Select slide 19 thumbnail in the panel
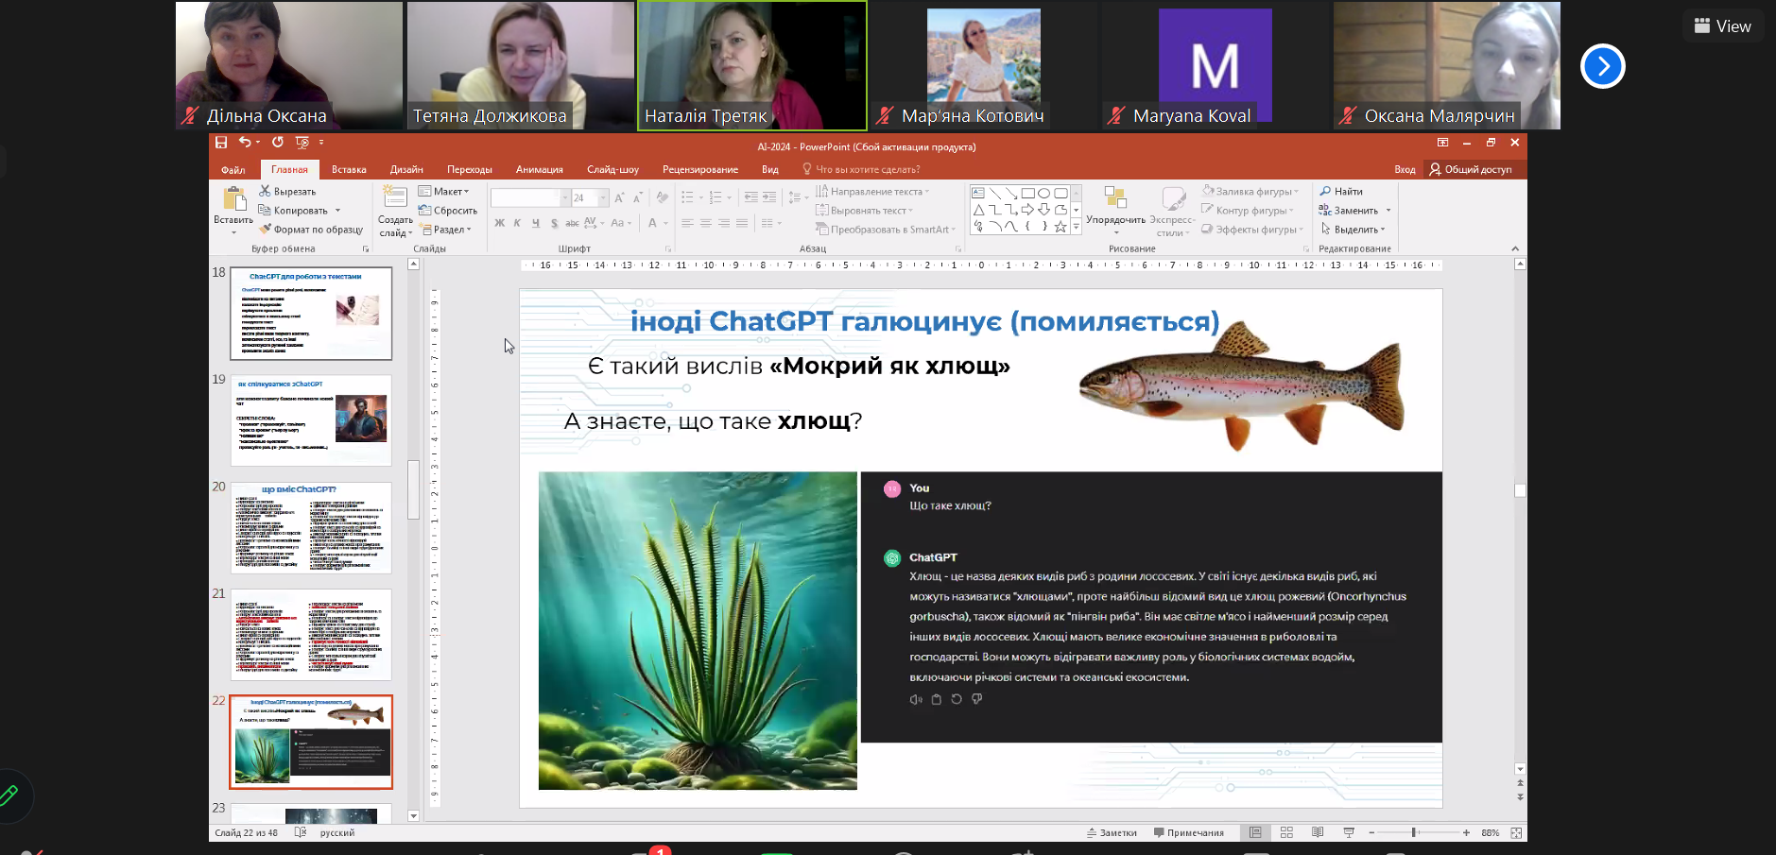This screenshot has height=855, width=1776. coord(311,420)
